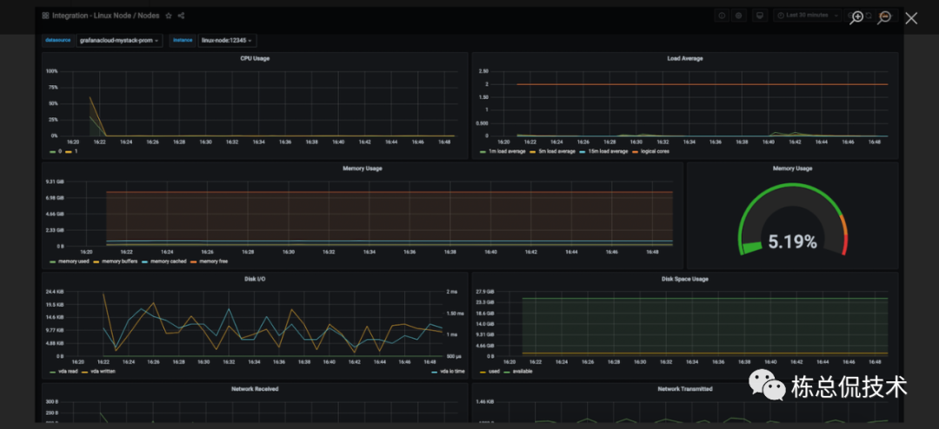
Task: Click the cycle view mode monitor icon
Action: 759,16
